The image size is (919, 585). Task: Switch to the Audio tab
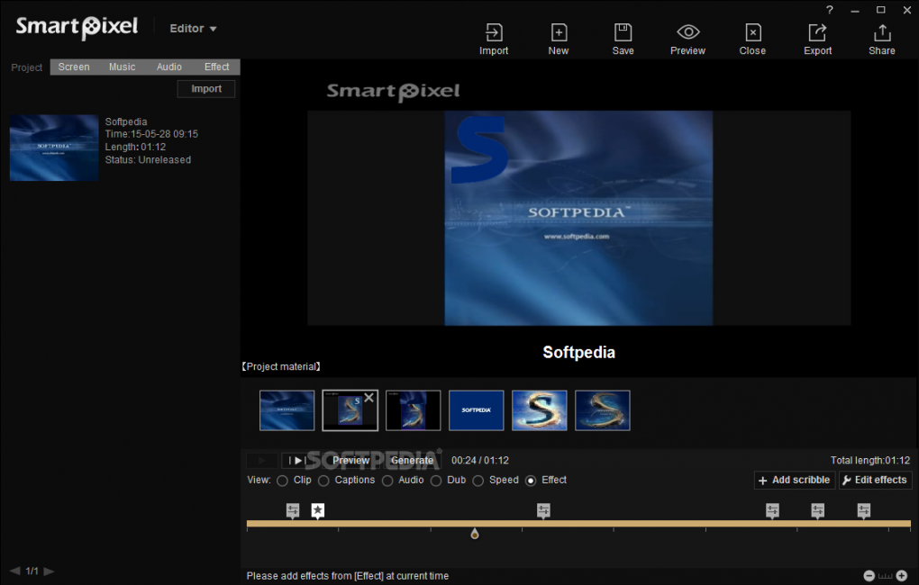[168, 67]
